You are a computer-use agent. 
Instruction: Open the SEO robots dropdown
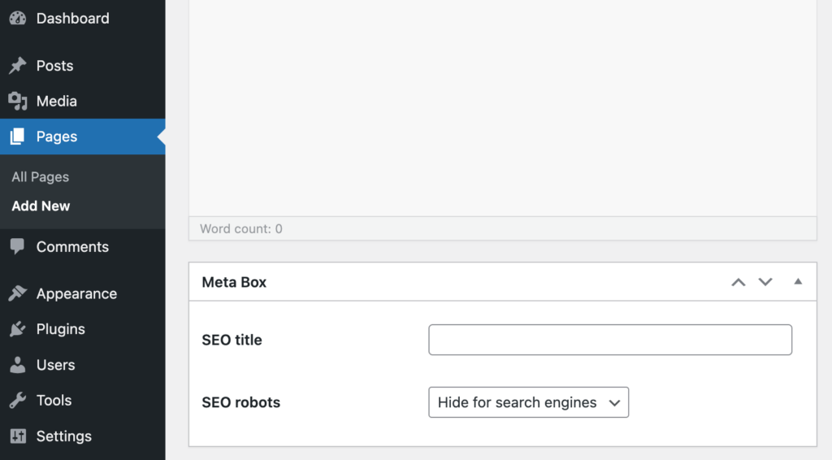click(x=528, y=402)
